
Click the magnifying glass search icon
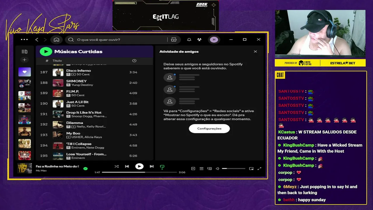tap(71, 40)
